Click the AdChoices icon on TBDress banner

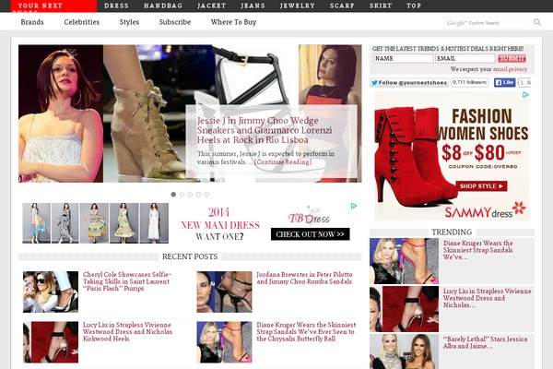coord(354,206)
